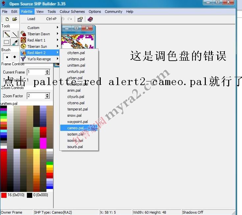This screenshot has height=215, width=242.
Task: Open the Options menu
Action: 94,12
